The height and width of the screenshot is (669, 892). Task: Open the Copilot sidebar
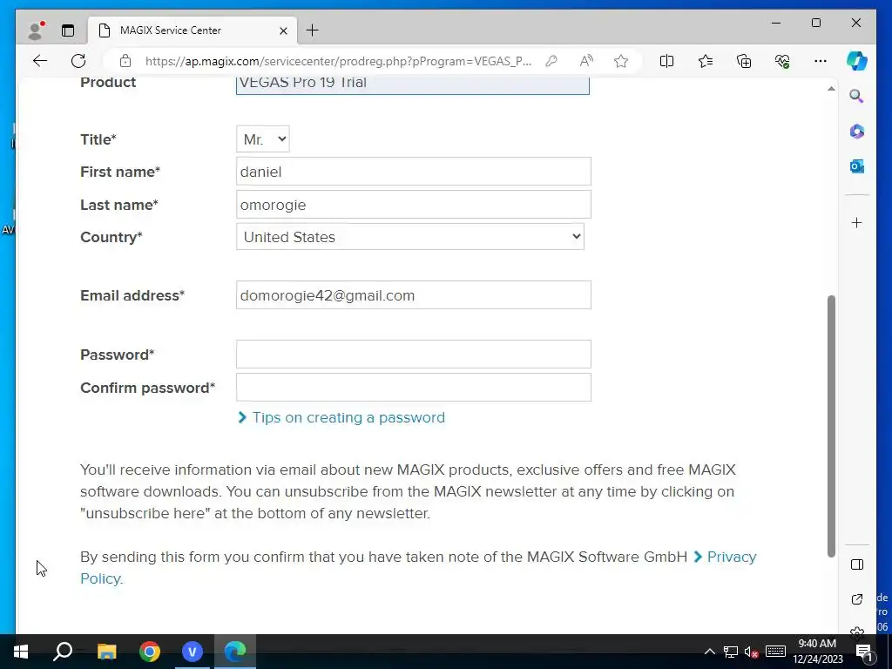pyautogui.click(x=857, y=61)
